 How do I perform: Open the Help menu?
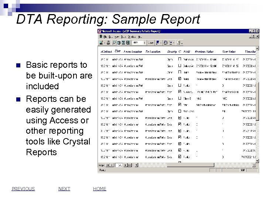click(140, 37)
